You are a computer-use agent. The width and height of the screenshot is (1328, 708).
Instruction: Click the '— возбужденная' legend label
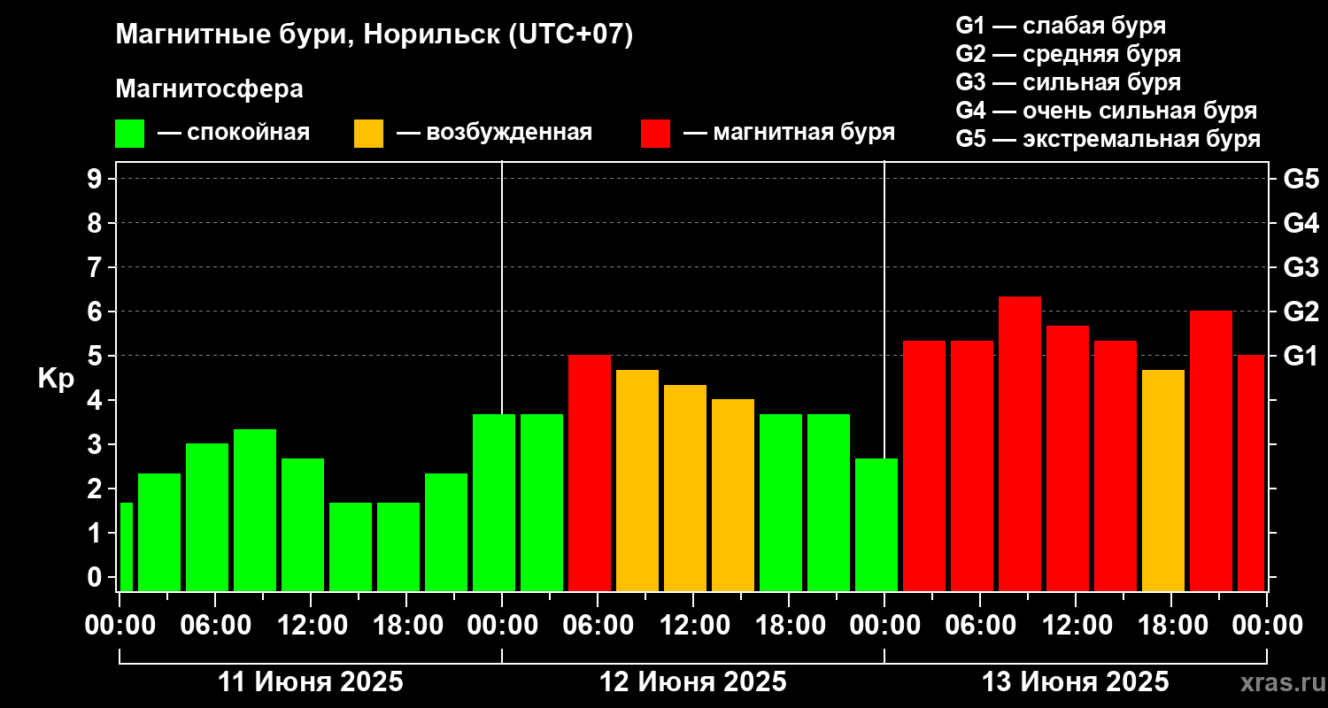click(494, 133)
